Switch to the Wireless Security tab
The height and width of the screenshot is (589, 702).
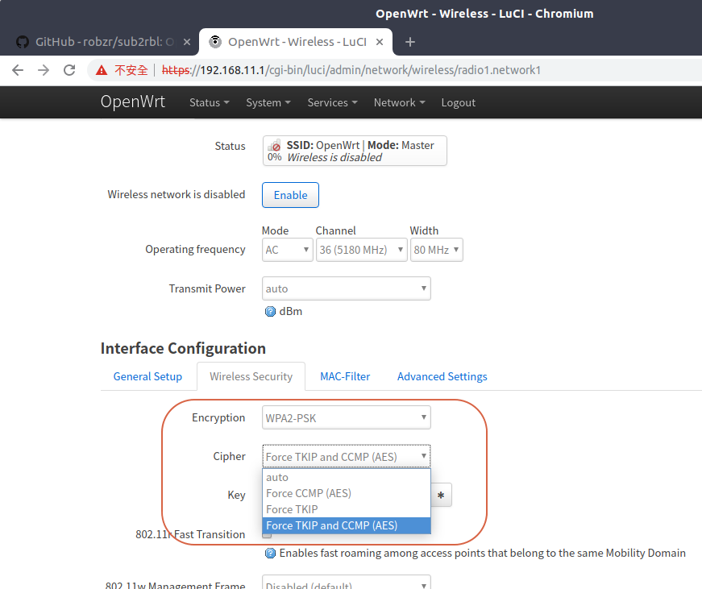251,376
